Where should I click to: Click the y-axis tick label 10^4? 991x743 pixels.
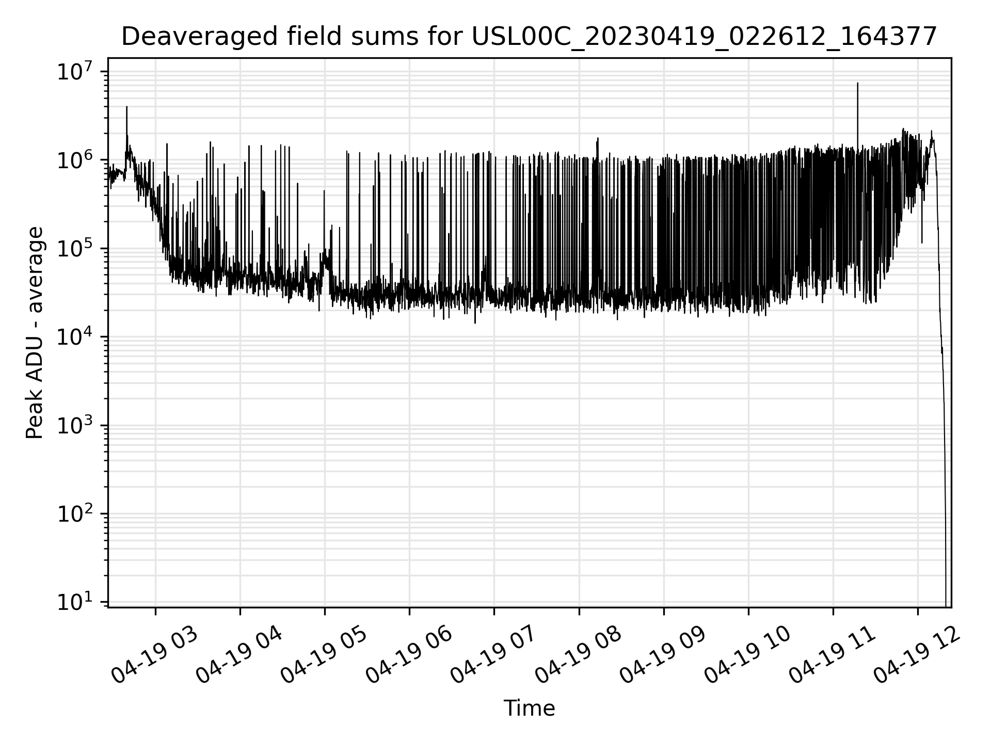pyautogui.click(x=75, y=337)
